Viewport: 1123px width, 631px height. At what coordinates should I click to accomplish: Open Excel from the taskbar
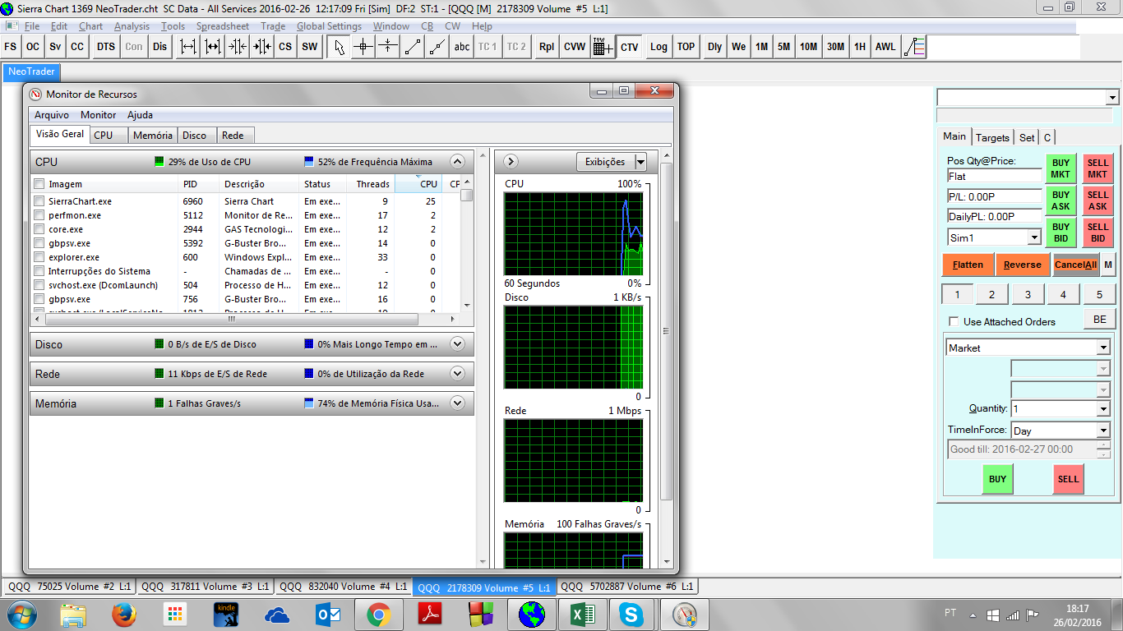[583, 614]
